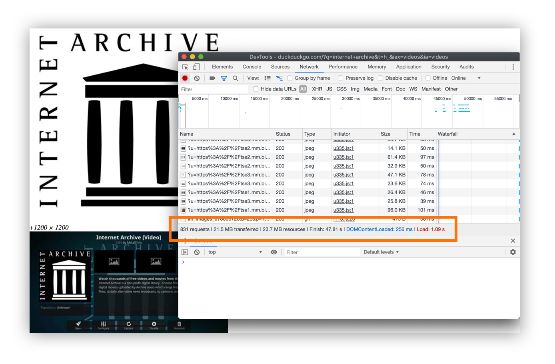Image resolution: width=555 pixels, height=364 pixels.
Task: Click u335.js:1 initiator link for 96.0 KB row
Action: point(343,210)
